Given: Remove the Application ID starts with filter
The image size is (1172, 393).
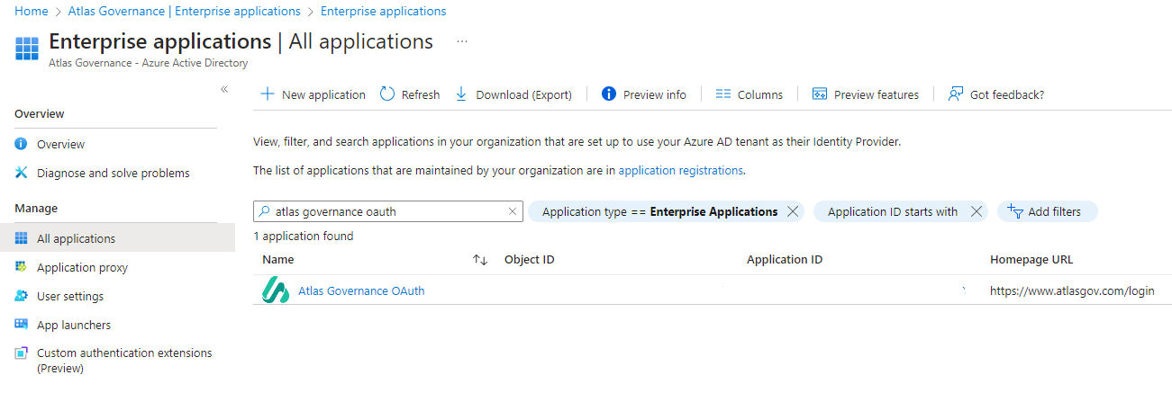Looking at the screenshot, I should (x=976, y=211).
